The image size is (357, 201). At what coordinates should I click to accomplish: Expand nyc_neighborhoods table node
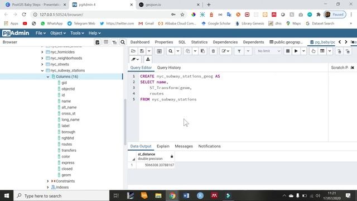pyautogui.click(x=42, y=58)
